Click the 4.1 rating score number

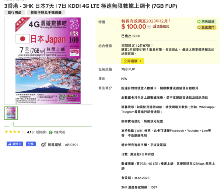29,132
